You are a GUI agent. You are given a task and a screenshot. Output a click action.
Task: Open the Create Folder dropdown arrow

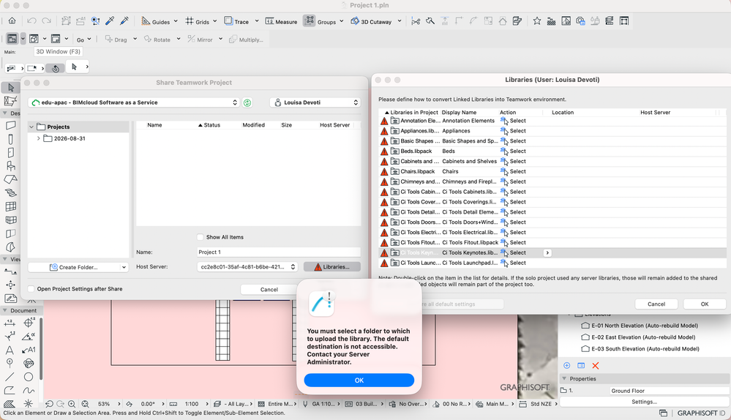(124, 268)
